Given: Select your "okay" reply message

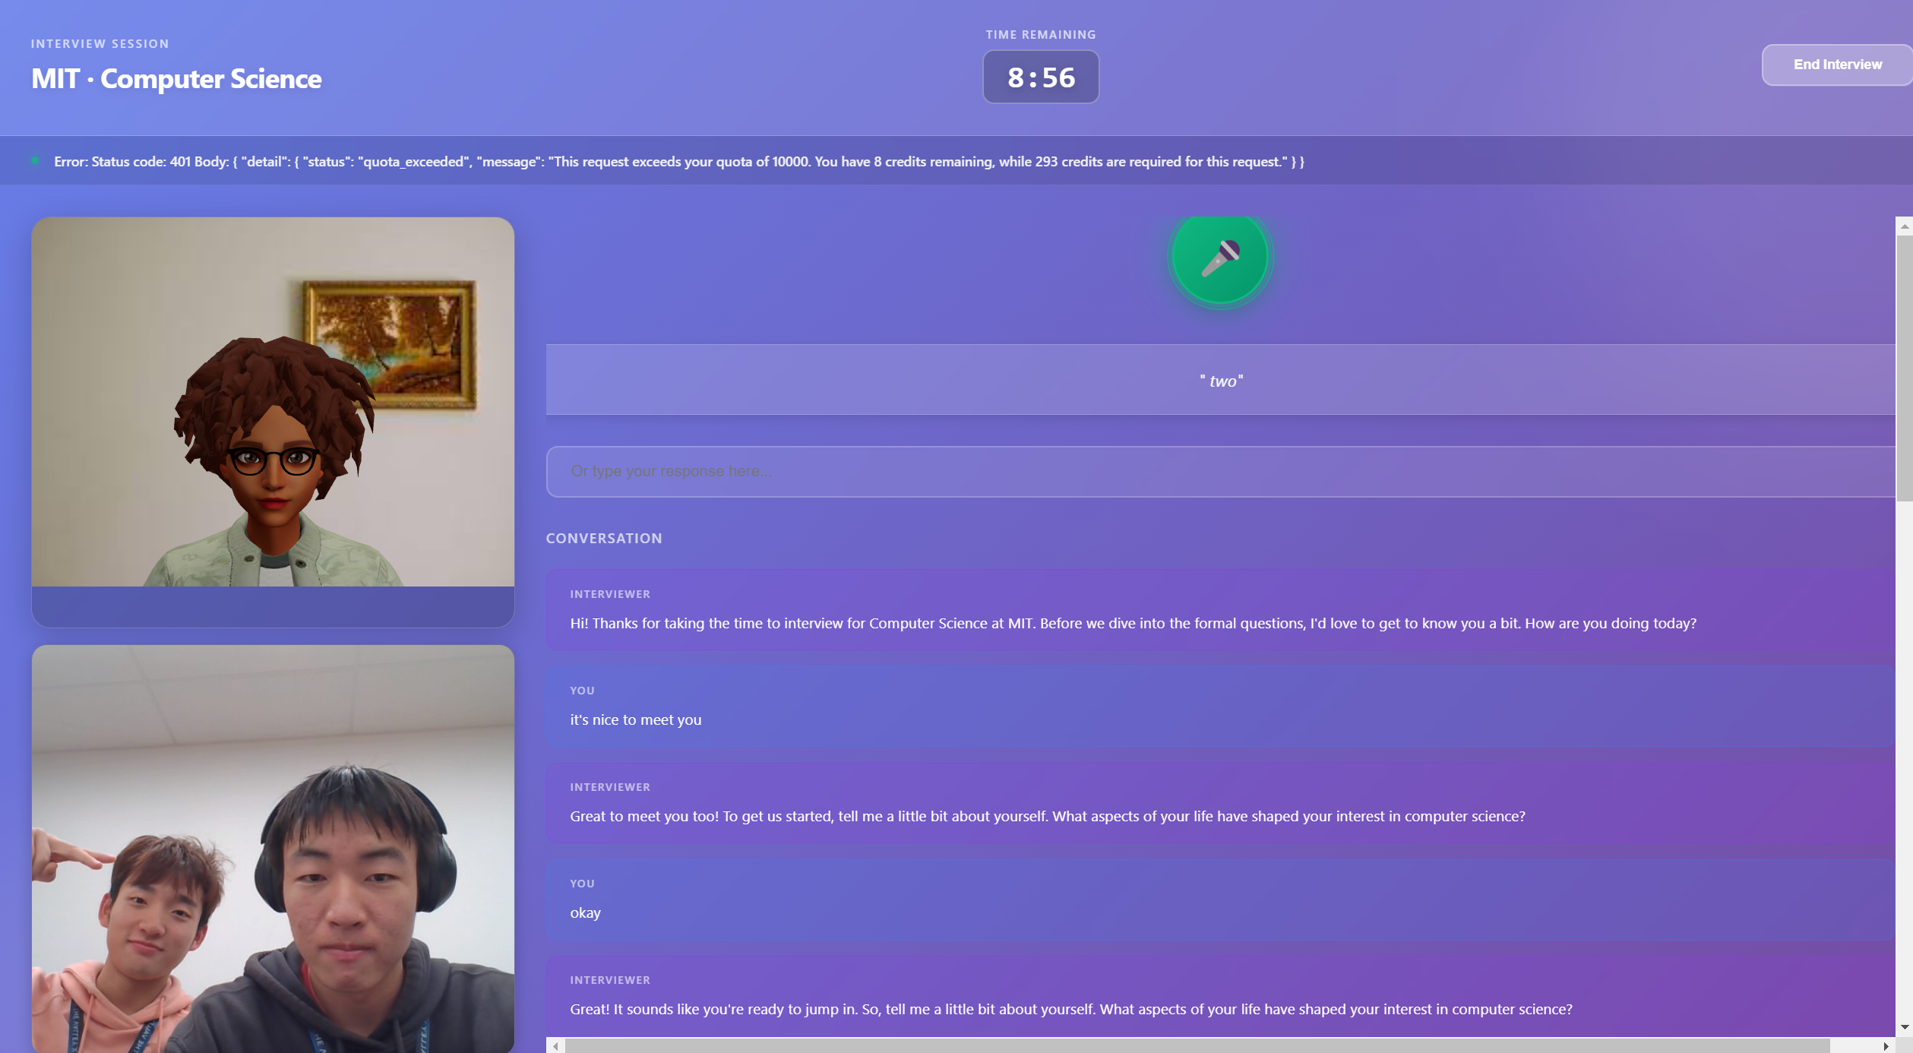Looking at the screenshot, I should click(x=1220, y=899).
